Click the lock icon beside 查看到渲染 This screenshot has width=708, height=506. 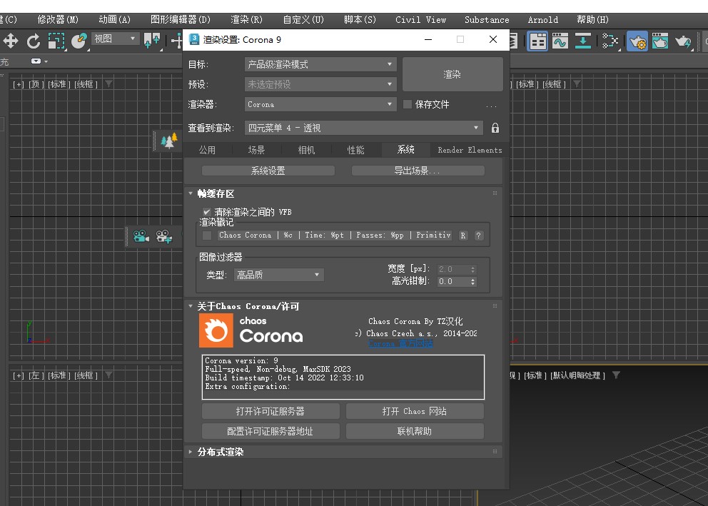click(x=495, y=128)
